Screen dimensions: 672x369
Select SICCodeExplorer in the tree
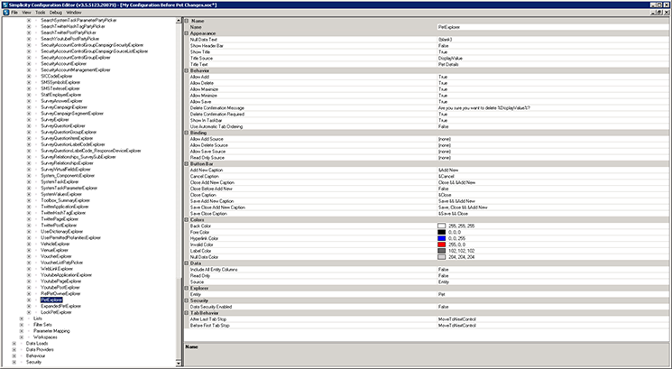pyautogui.click(x=57, y=77)
